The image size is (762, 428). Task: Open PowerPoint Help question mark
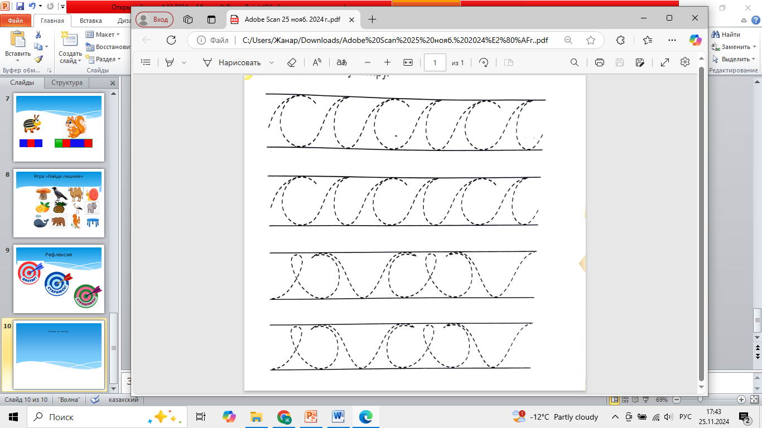(x=755, y=21)
